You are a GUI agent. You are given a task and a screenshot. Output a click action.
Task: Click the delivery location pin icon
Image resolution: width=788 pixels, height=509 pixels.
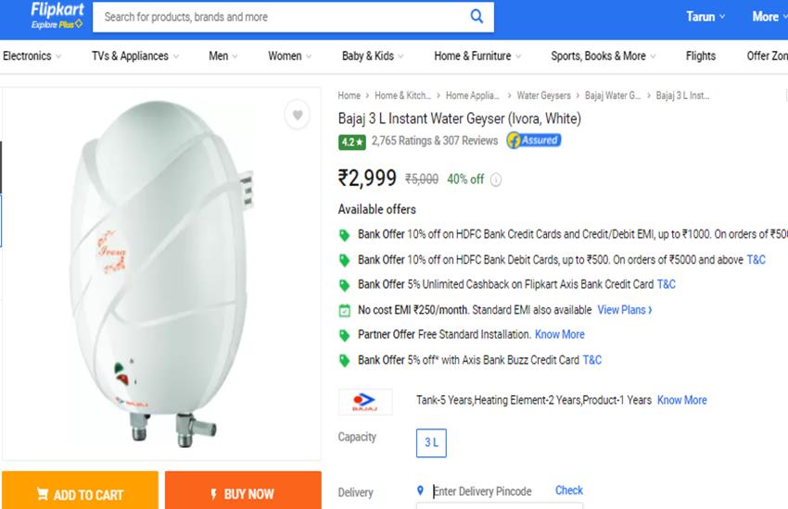(x=420, y=490)
